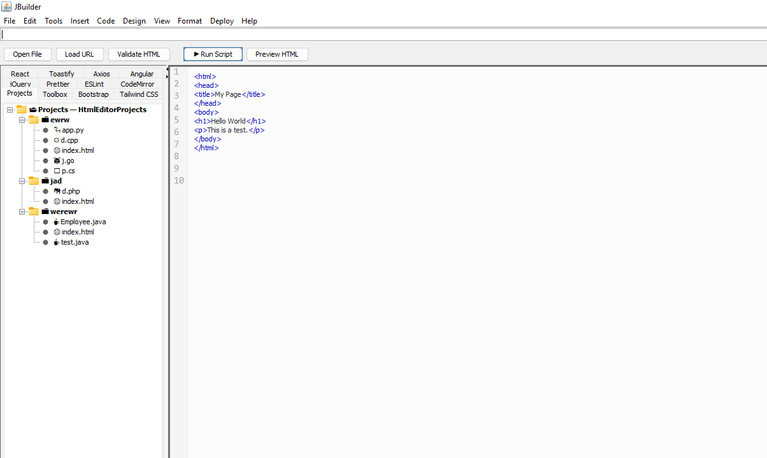Image resolution: width=767 pixels, height=458 pixels.
Task: Collapse the Projects — HtmlEditorProjects root node
Action: coord(10,110)
